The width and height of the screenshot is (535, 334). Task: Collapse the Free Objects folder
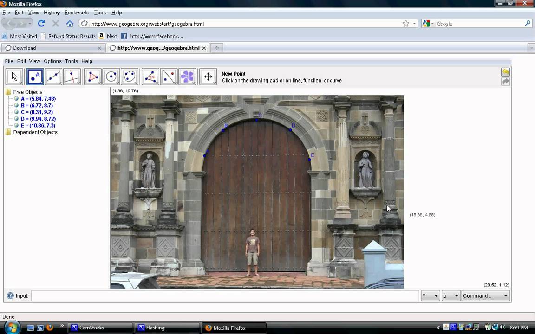[8, 92]
